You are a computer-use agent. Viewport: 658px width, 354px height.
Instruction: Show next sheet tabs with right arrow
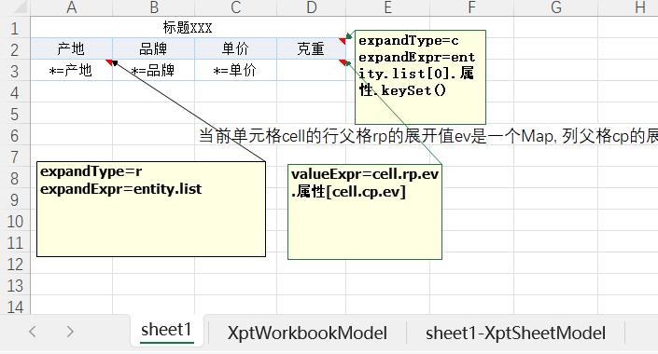pos(70,332)
